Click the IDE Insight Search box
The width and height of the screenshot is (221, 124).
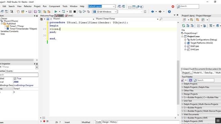click(x=188, y=7)
